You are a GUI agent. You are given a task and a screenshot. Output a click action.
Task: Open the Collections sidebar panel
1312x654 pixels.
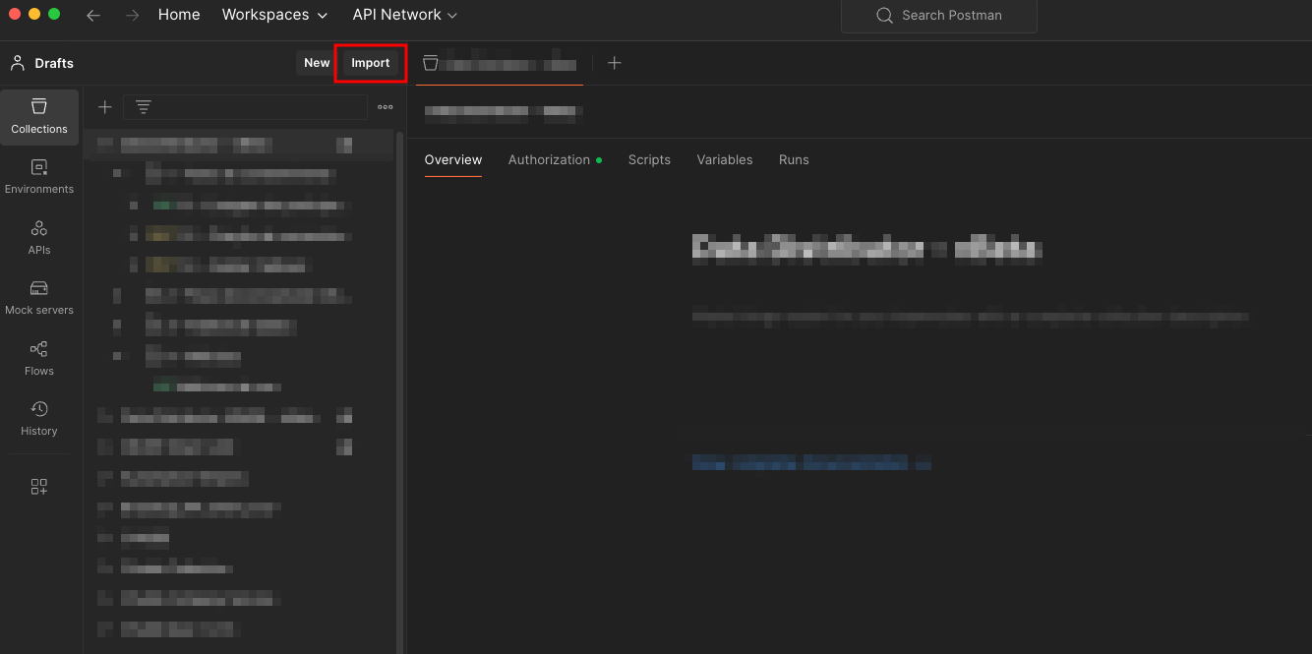pos(39,117)
